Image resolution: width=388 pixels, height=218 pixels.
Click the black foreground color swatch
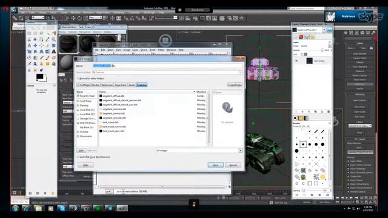tap(39, 77)
